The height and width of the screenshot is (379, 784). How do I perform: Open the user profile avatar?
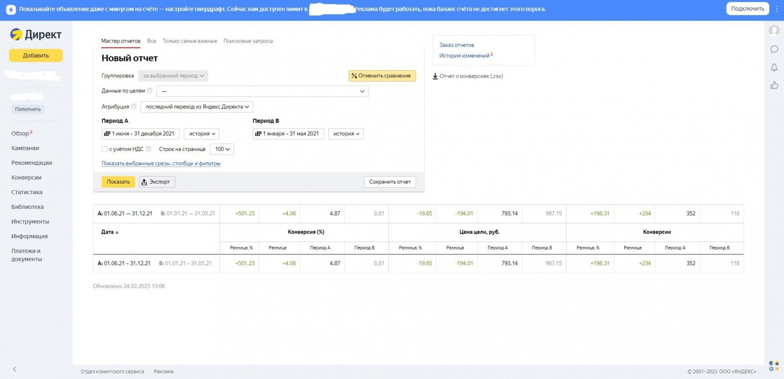pos(774,30)
